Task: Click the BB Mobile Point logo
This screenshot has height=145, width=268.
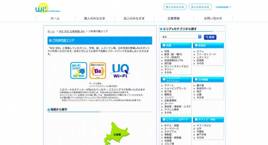Action: [x=97, y=70]
